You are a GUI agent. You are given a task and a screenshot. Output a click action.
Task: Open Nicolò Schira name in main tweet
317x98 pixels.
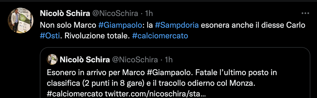(x=65, y=14)
